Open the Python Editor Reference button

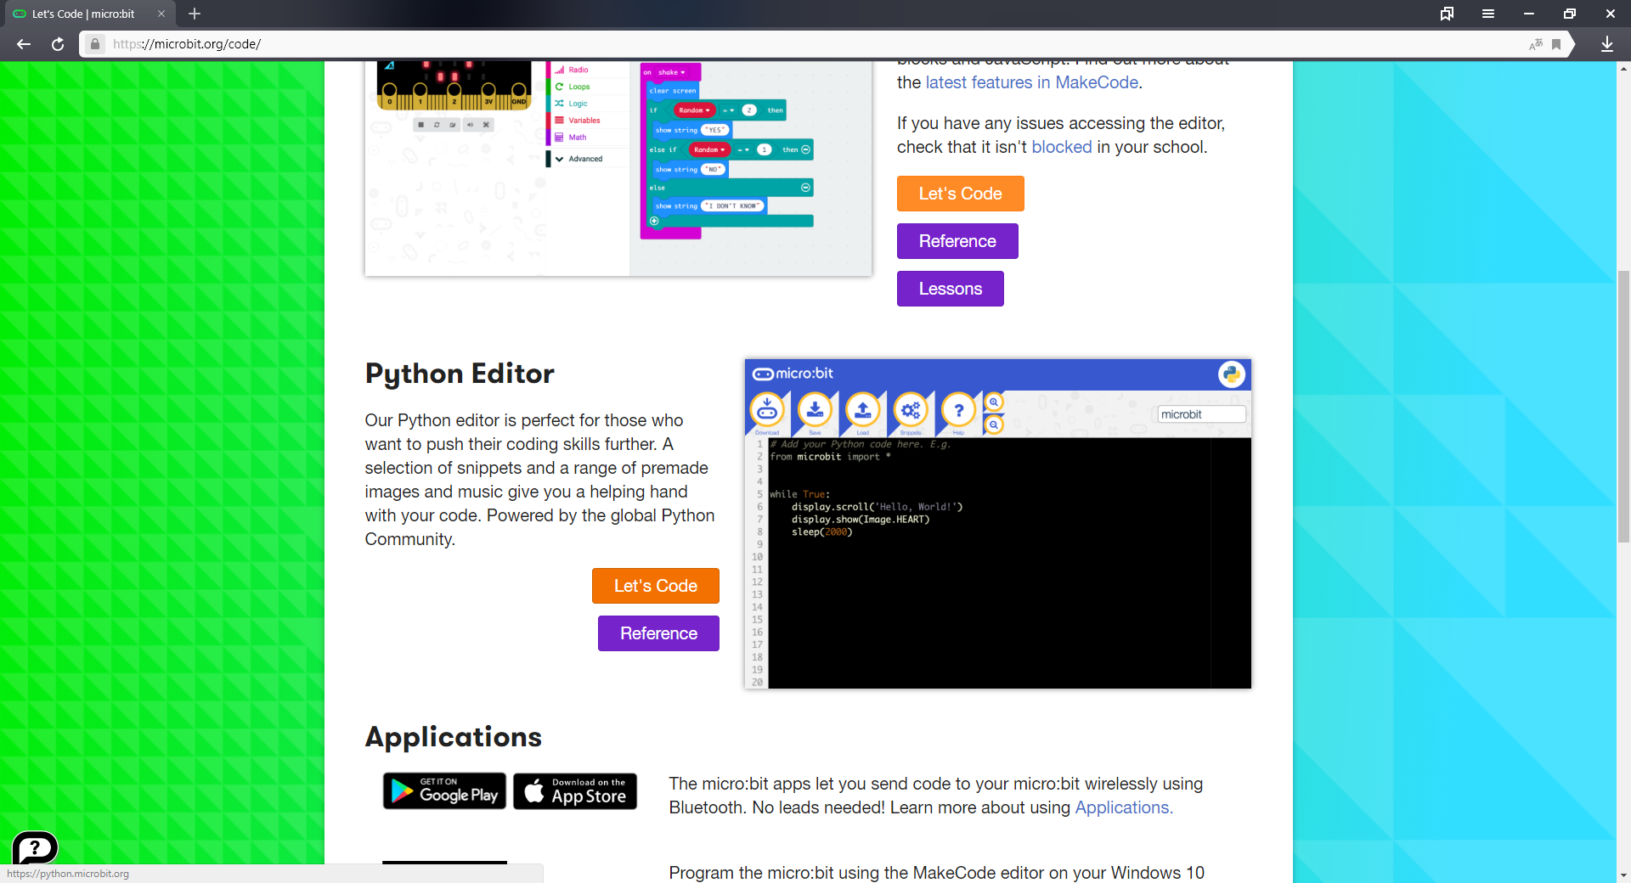point(658,633)
